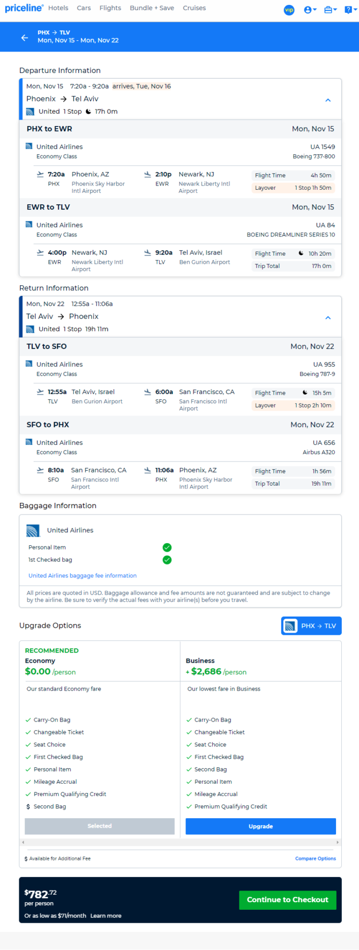The width and height of the screenshot is (359, 950).
Task: Click BOEING DREAMLINER SERIES 10 aircraft text
Action: (291, 235)
